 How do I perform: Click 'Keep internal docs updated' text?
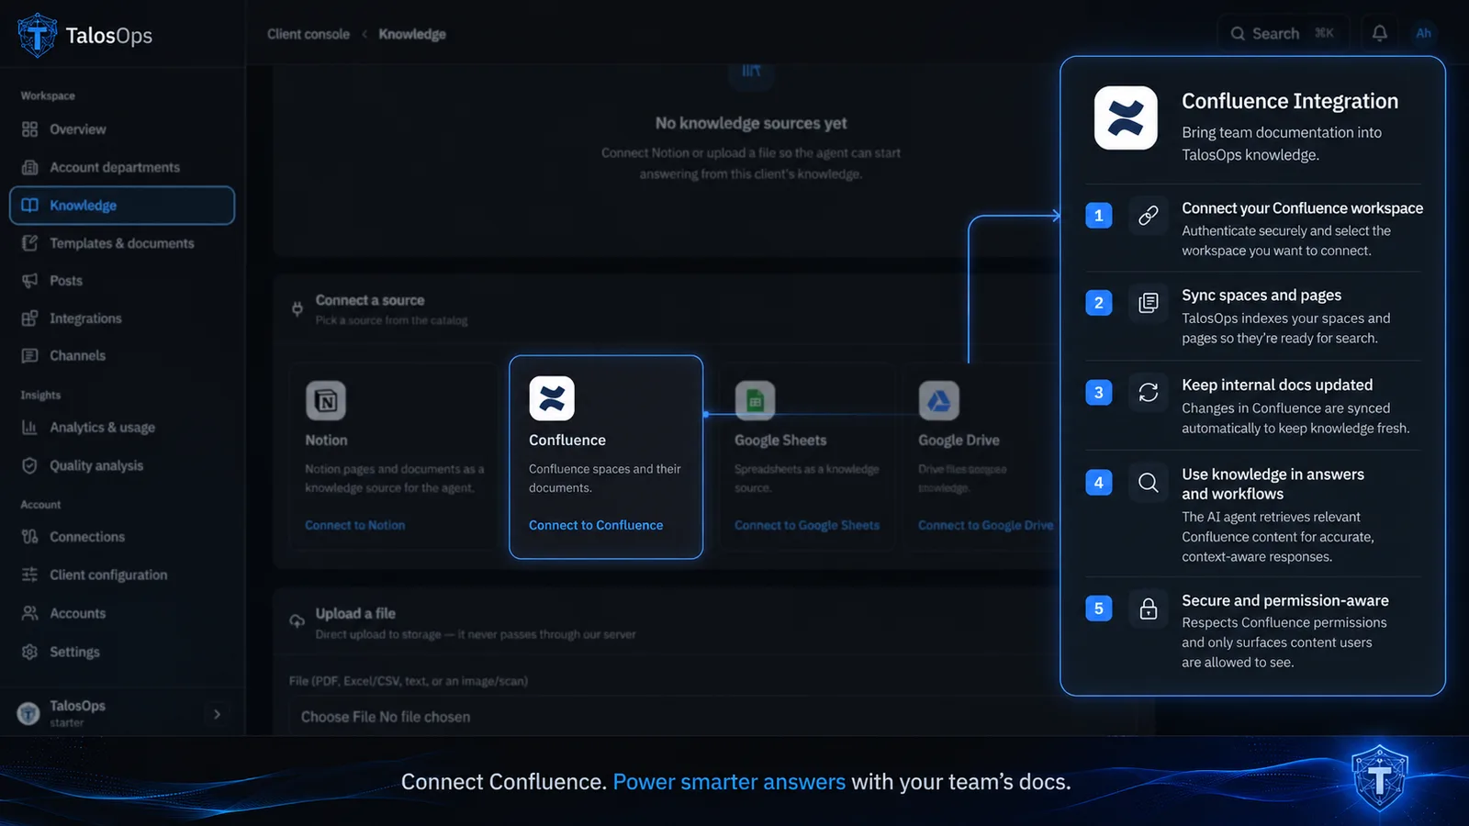pos(1277,385)
